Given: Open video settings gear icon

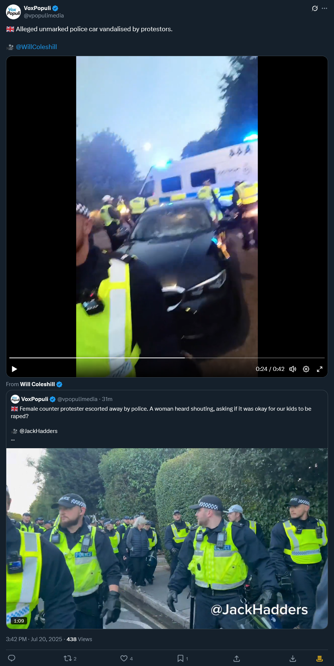Looking at the screenshot, I should click(x=306, y=369).
